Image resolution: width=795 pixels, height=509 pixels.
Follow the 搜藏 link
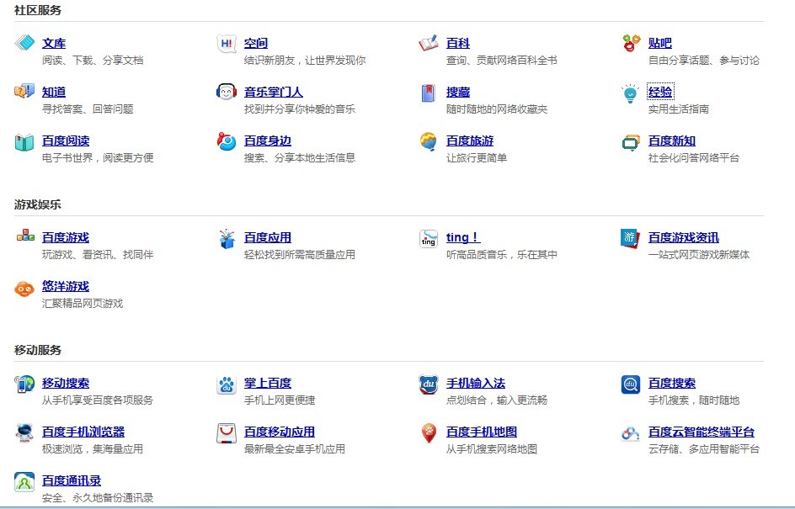[458, 92]
